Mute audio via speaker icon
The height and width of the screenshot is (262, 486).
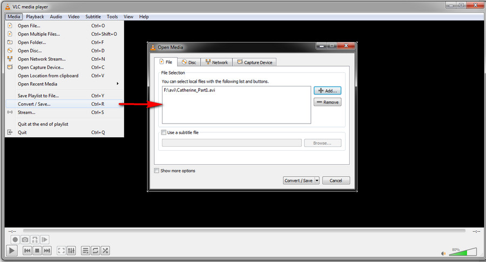[x=443, y=253]
